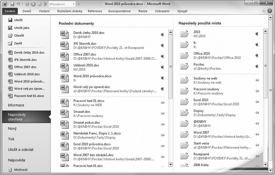Click the K: folder icon in recent places
The width and height of the screenshot is (275, 175).
185,45
